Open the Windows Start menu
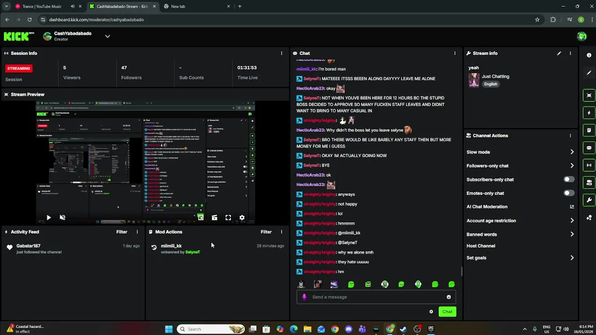This screenshot has height=335, width=596. tap(169, 329)
